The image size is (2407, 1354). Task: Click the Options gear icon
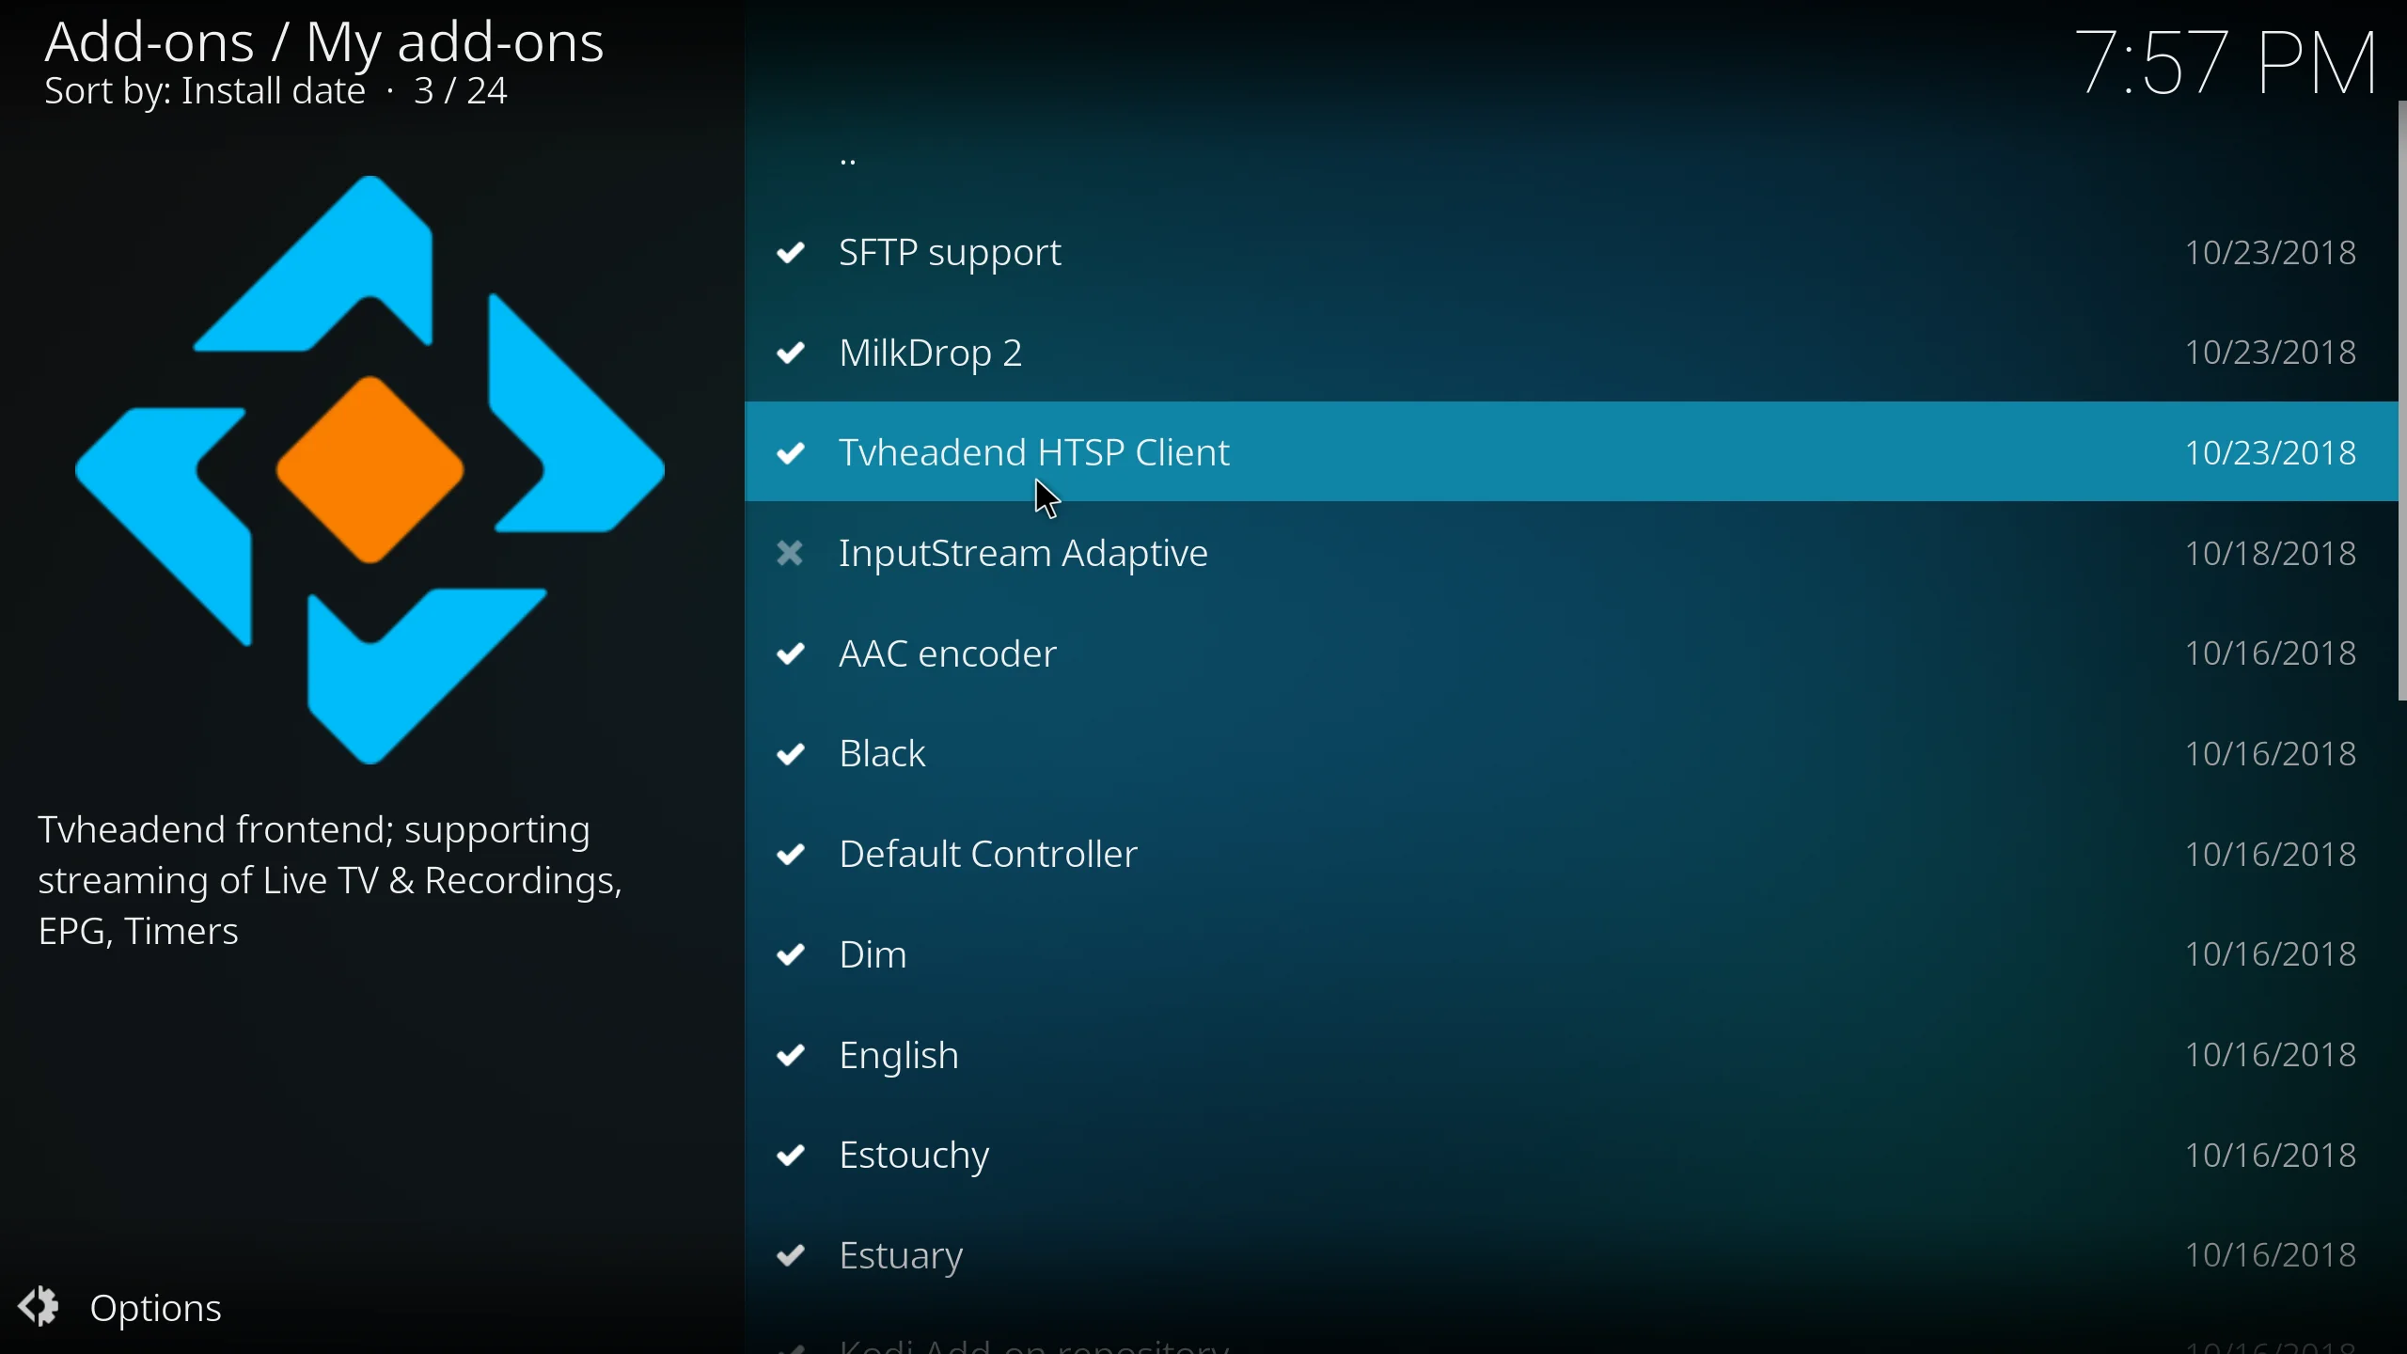click(39, 1307)
